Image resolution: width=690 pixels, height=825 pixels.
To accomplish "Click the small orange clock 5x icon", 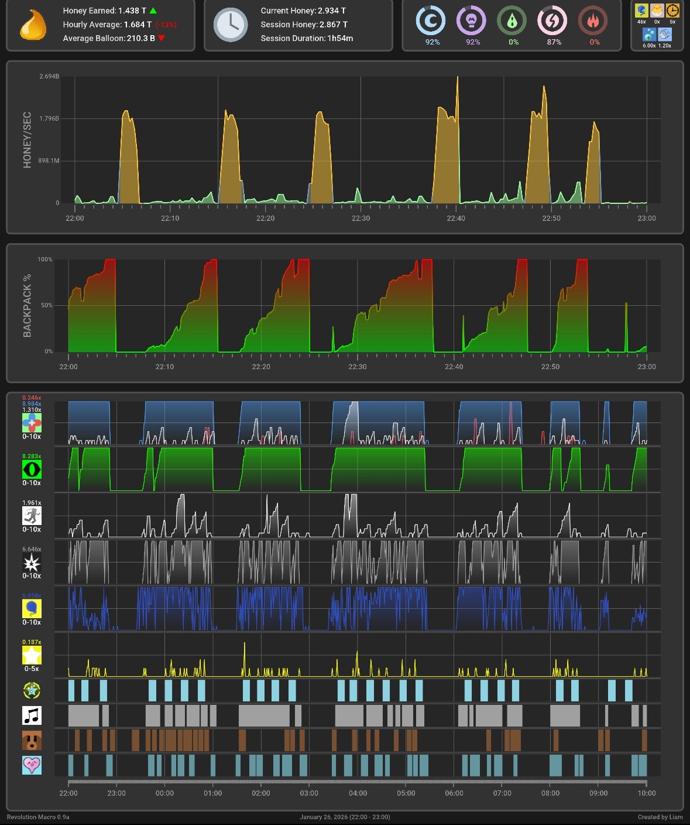I will pyautogui.click(x=672, y=11).
